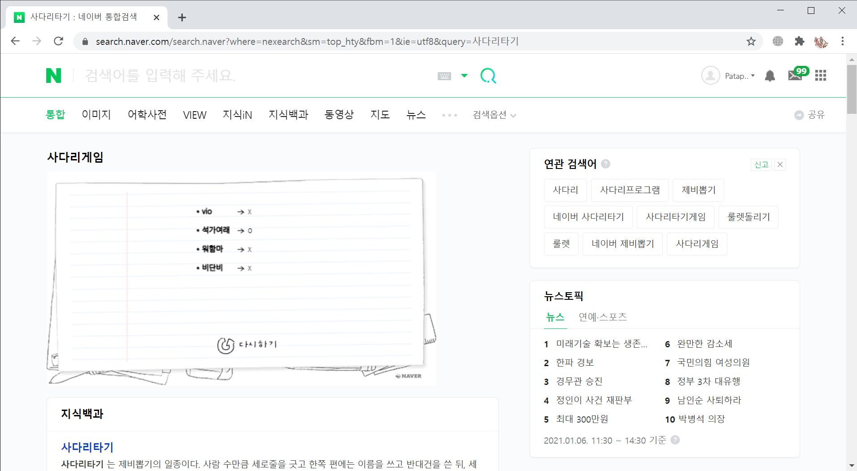Show more tabs via three dots

[449, 115]
